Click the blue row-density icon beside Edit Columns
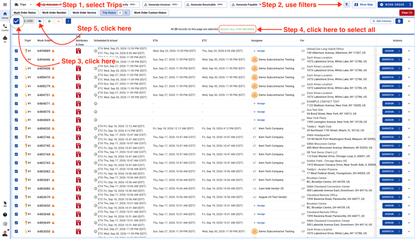Viewport: 415px width, 239px height. tap(399, 21)
